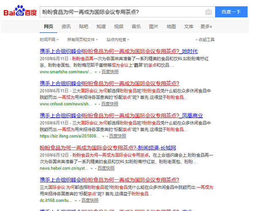The height and width of the screenshot is (211, 253).
Task: Click the Baidu logo
Action: 20,12
